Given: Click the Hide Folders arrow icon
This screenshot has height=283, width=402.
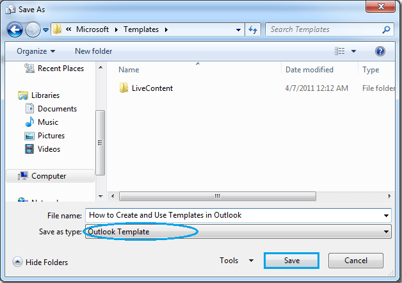Looking at the screenshot, I should [17, 262].
